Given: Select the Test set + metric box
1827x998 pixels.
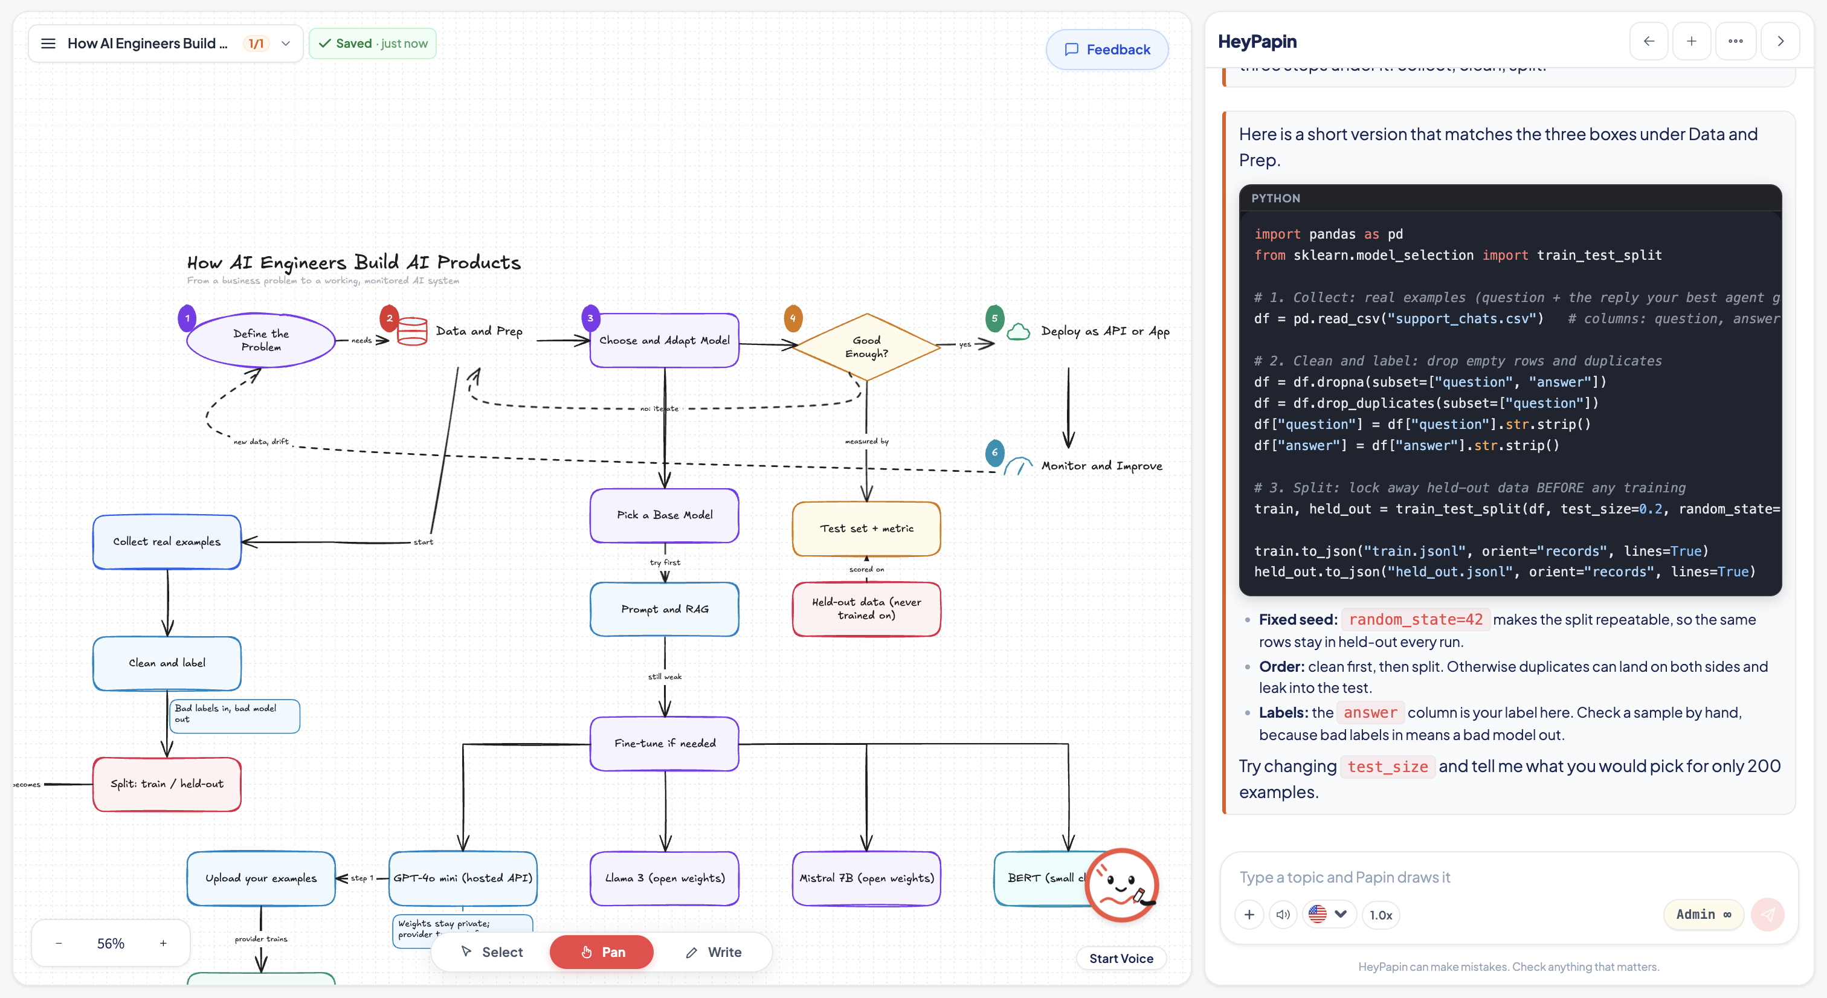Looking at the screenshot, I should (866, 529).
